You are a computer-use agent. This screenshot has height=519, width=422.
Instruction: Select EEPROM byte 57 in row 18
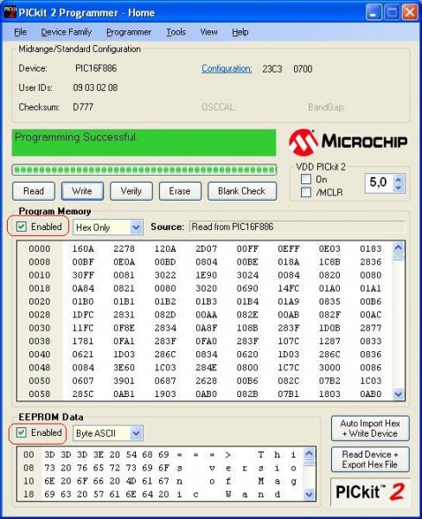99,495
